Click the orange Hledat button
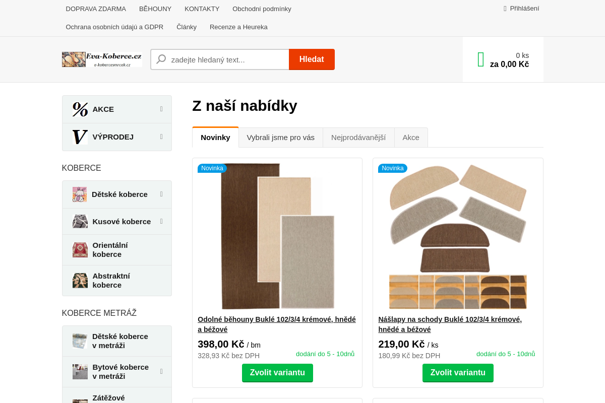 tap(312, 59)
